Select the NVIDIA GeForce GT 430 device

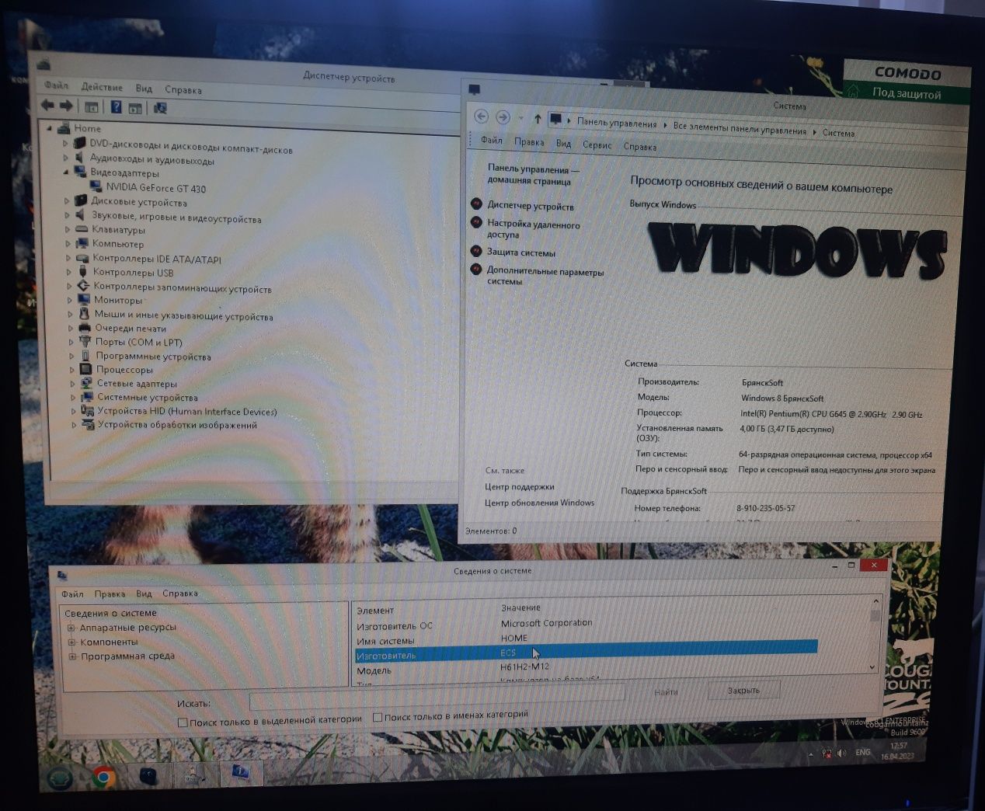(x=155, y=188)
